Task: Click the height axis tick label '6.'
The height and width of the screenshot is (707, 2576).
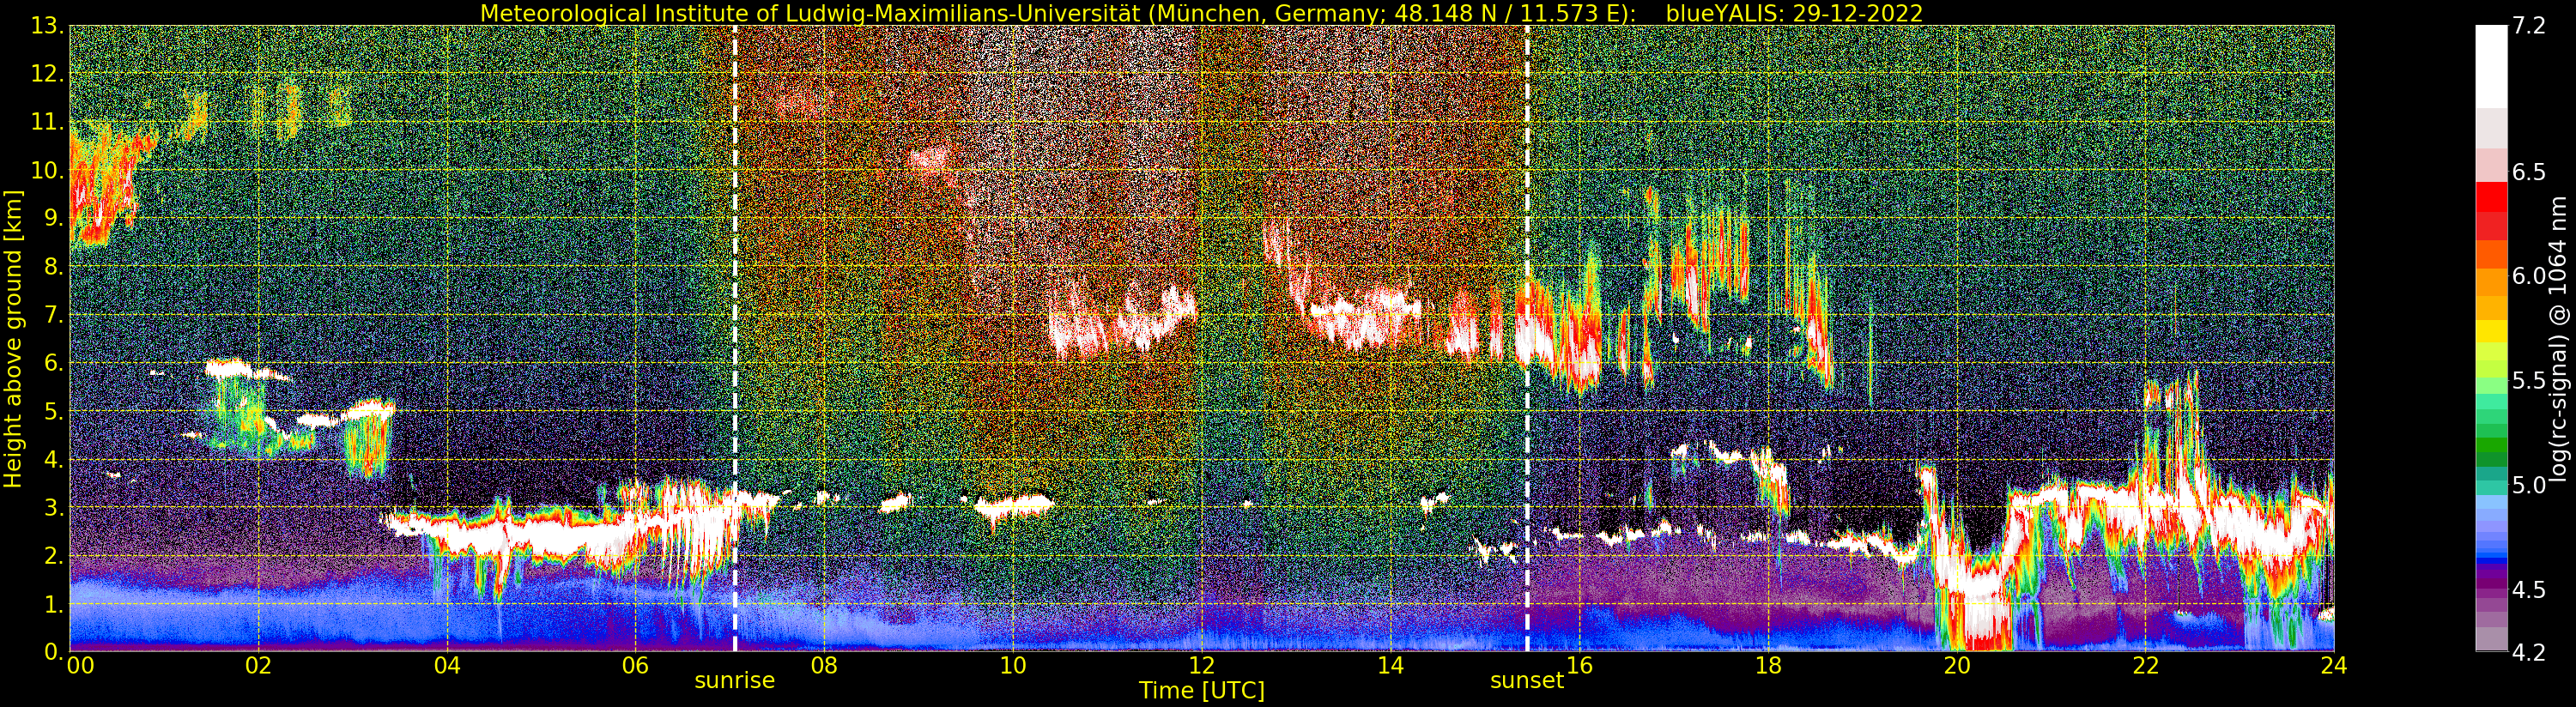Action: (x=53, y=363)
